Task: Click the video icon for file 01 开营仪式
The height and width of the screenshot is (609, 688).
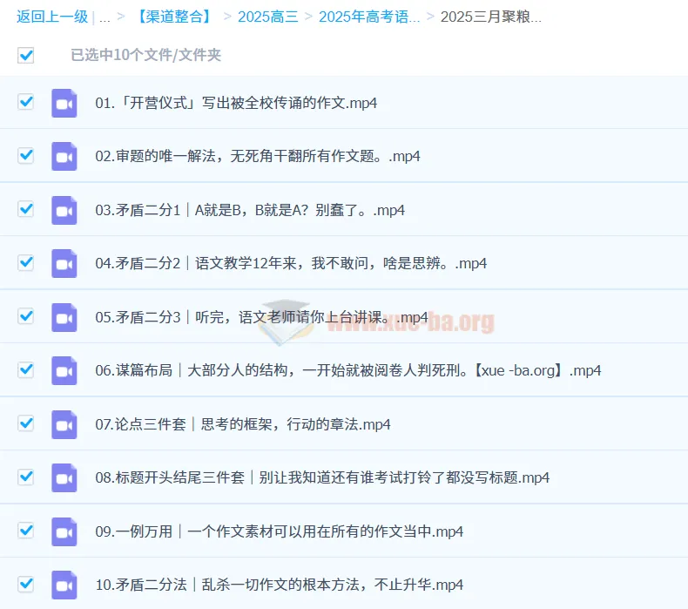Action: pos(64,103)
